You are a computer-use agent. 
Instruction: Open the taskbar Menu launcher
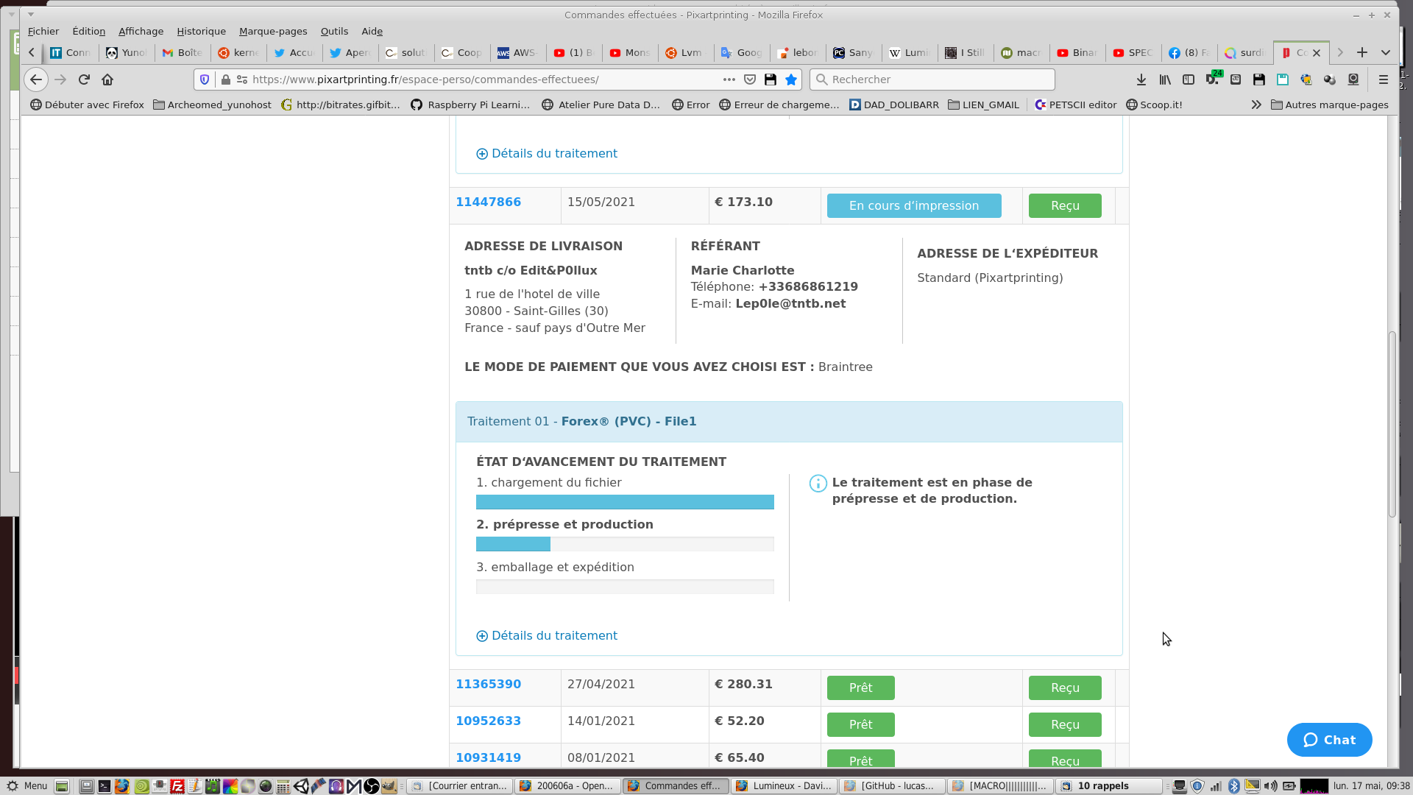coord(27,785)
